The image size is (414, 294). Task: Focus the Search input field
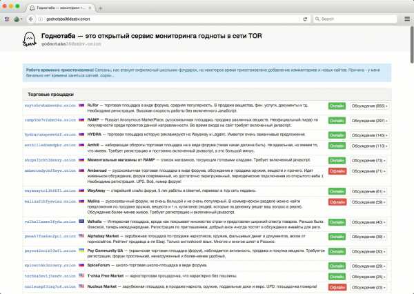point(352,19)
